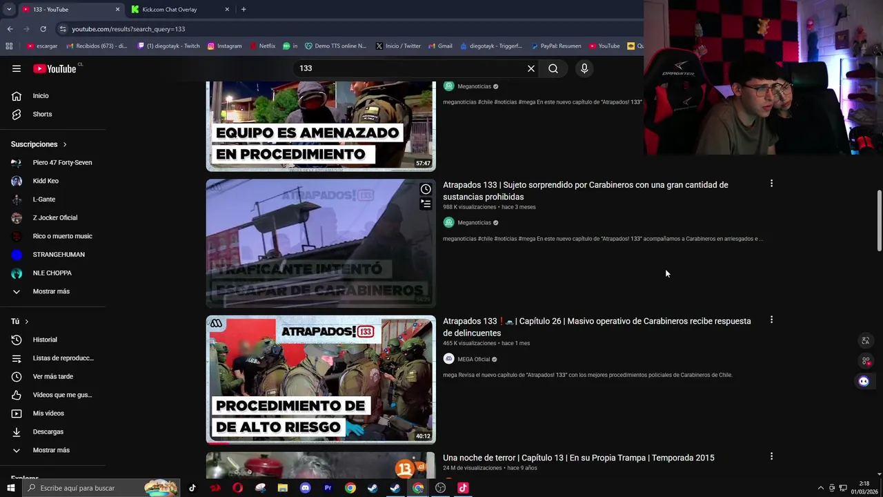This screenshot has height=497, width=883.
Task: Launch Premiere Pro from taskbar
Action: [328, 488]
